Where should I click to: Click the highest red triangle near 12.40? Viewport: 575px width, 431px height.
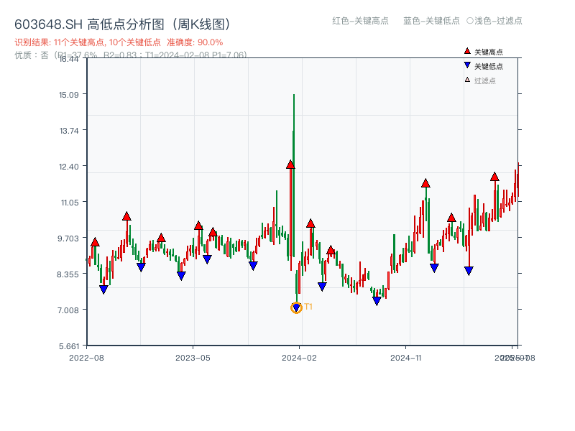pos(290,164)
